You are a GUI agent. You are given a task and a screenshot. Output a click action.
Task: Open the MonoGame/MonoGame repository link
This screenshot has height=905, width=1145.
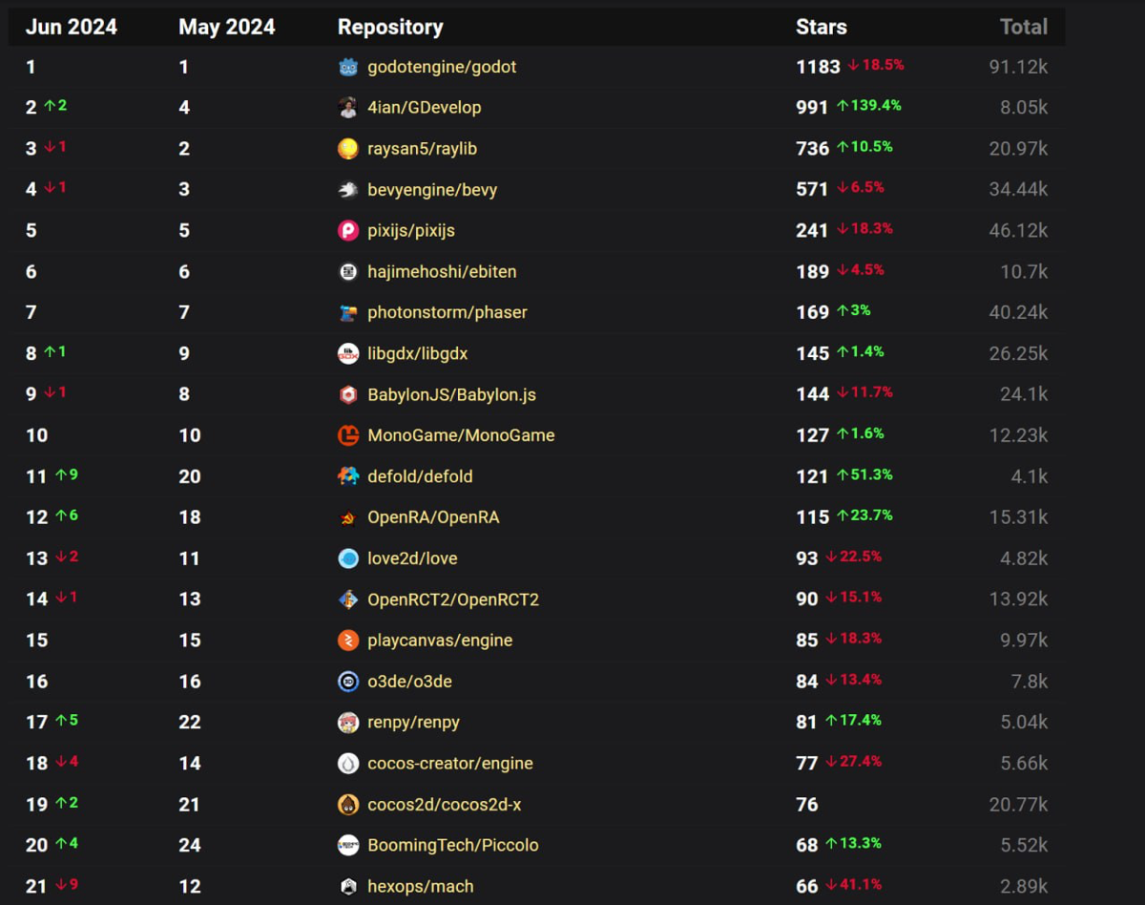pyautogui.click(x=461, y=435)
